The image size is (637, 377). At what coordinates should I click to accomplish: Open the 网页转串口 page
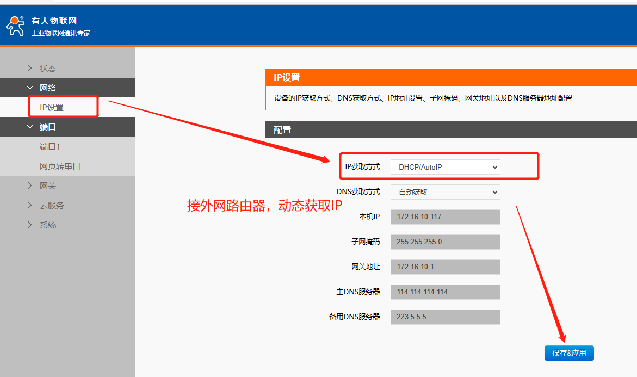pyautogui.click(x=60, y=166)
